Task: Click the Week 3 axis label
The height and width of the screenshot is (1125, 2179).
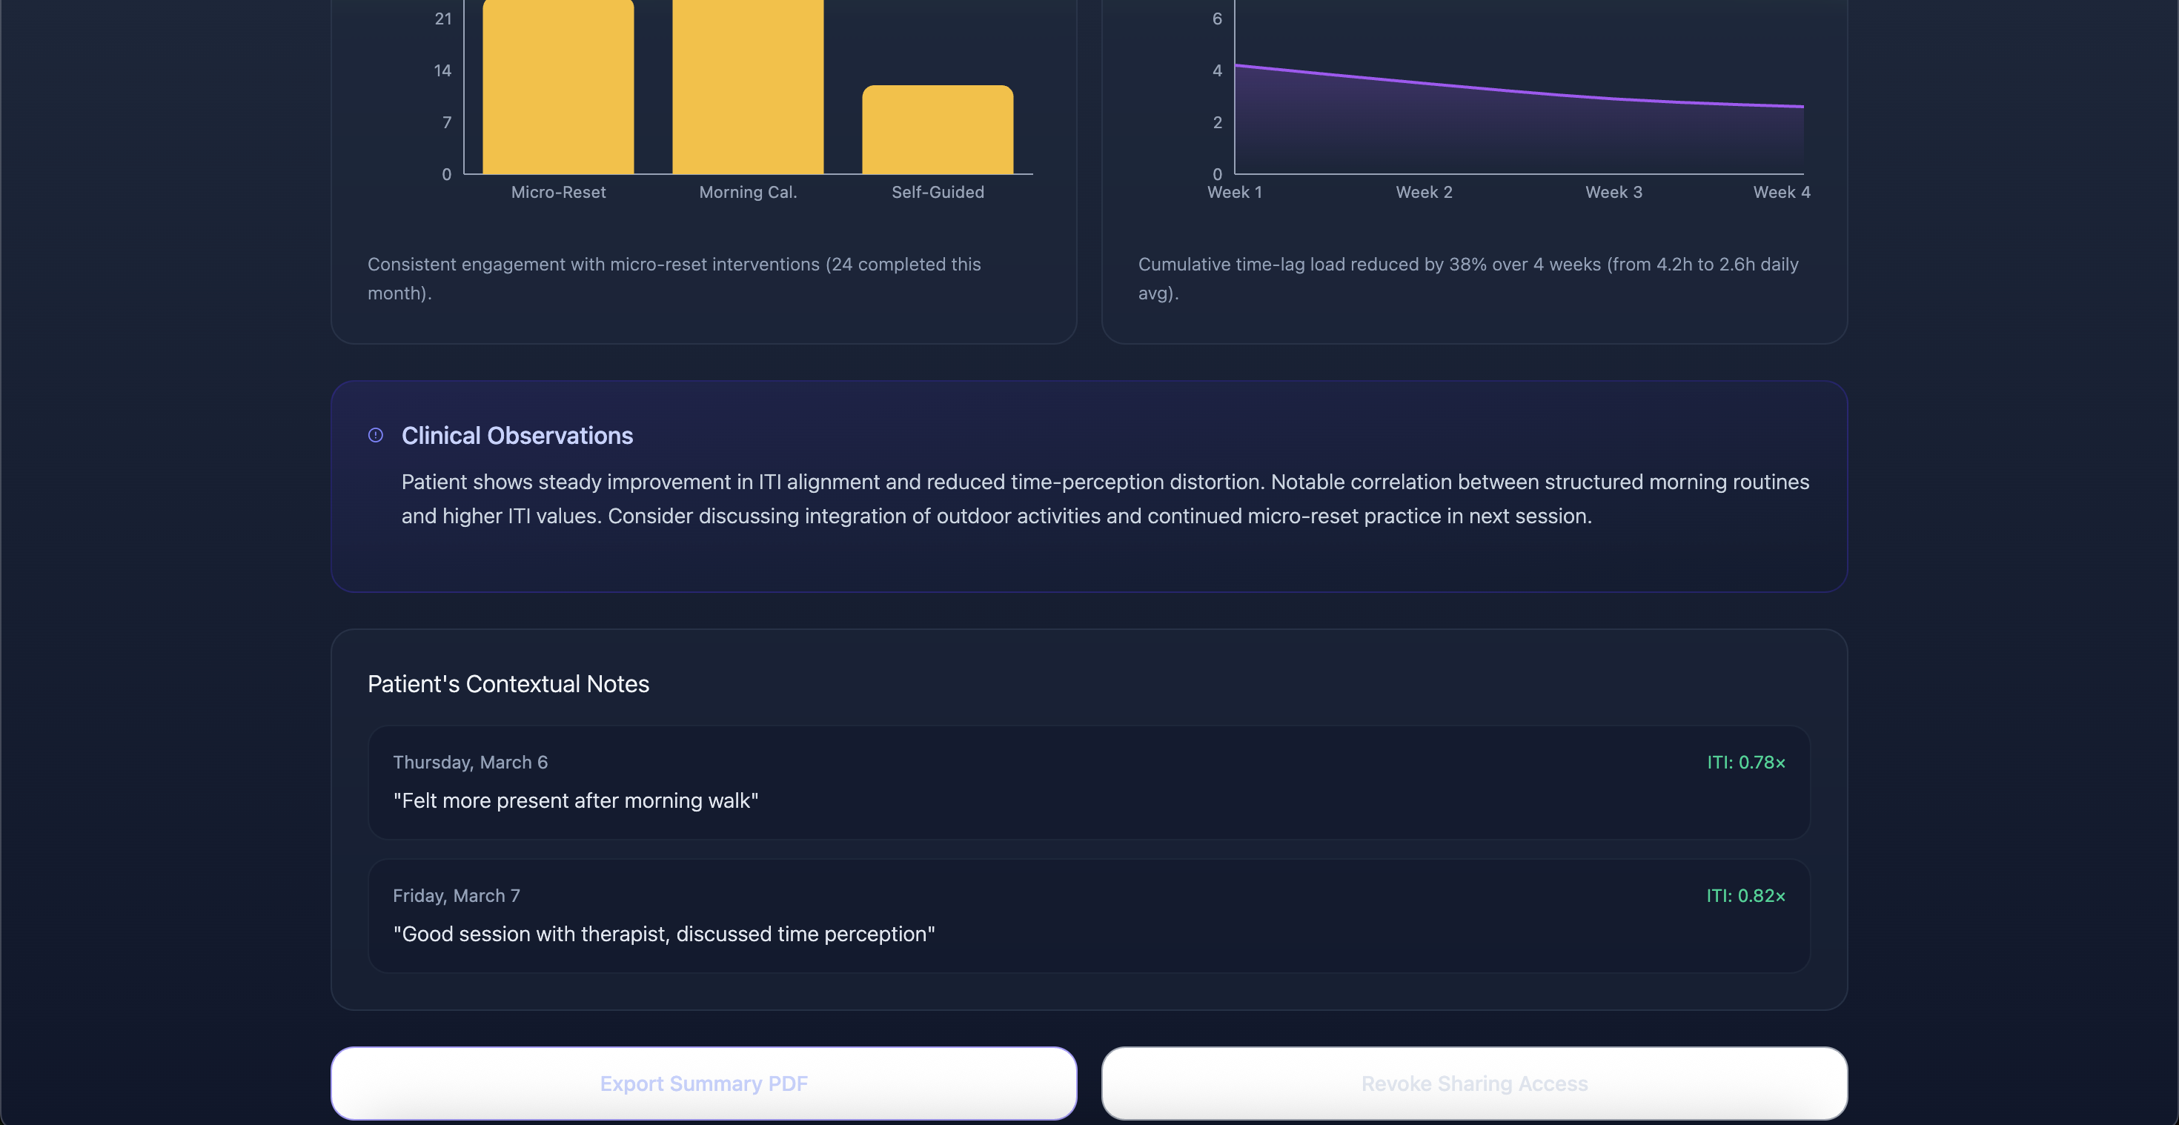Action: point(1613,192)
